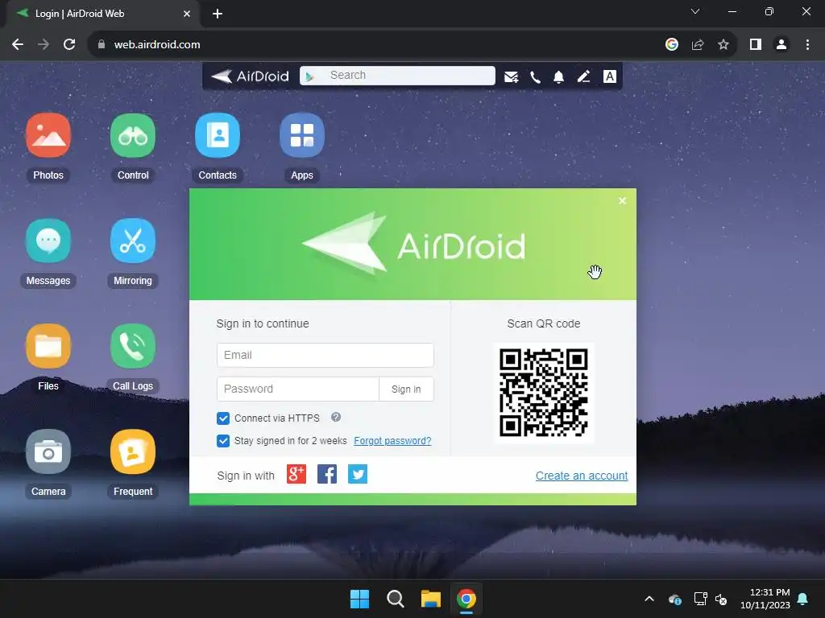The width and height of the screenshot is (825, 618).
Task: Click the phone call icon in AirDroid toolbar
Action: pyautogui.click(x=535, y=77)
